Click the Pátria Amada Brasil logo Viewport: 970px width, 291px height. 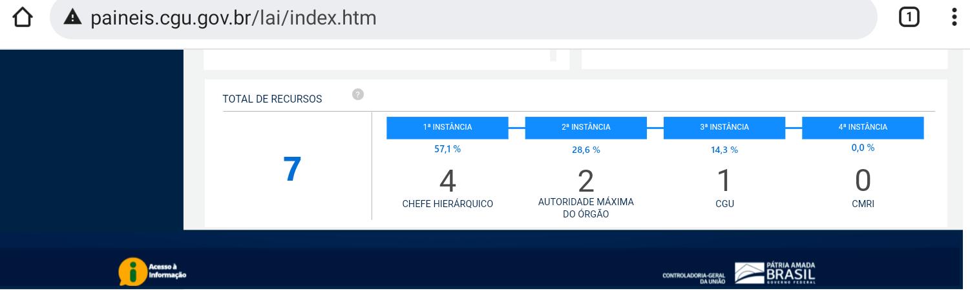click(x=775, y=273)
